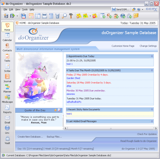Click the add task clipboard icon
The height and width of the screenshot is (159, 160).
[116, 16]
